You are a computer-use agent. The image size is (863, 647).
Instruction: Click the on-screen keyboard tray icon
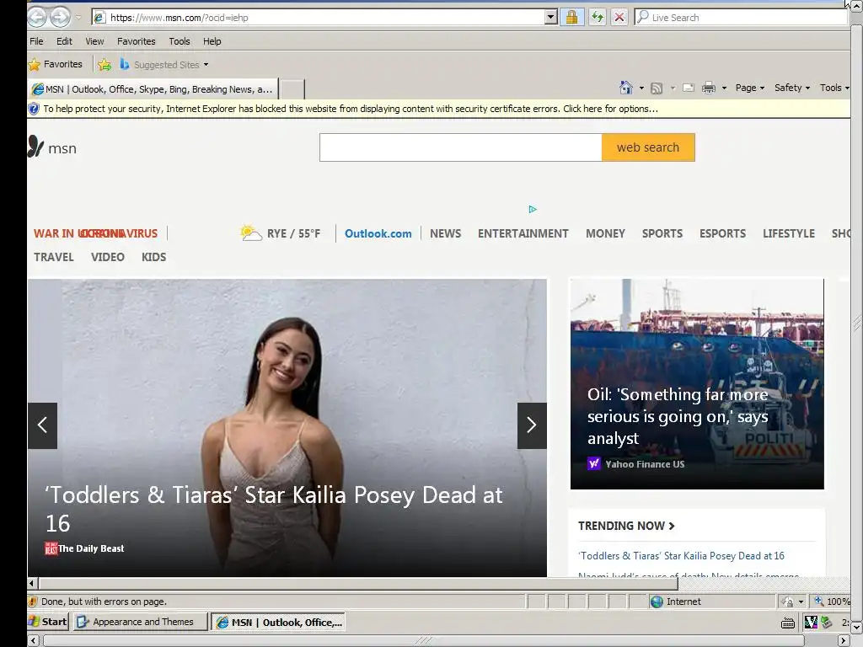788,623
